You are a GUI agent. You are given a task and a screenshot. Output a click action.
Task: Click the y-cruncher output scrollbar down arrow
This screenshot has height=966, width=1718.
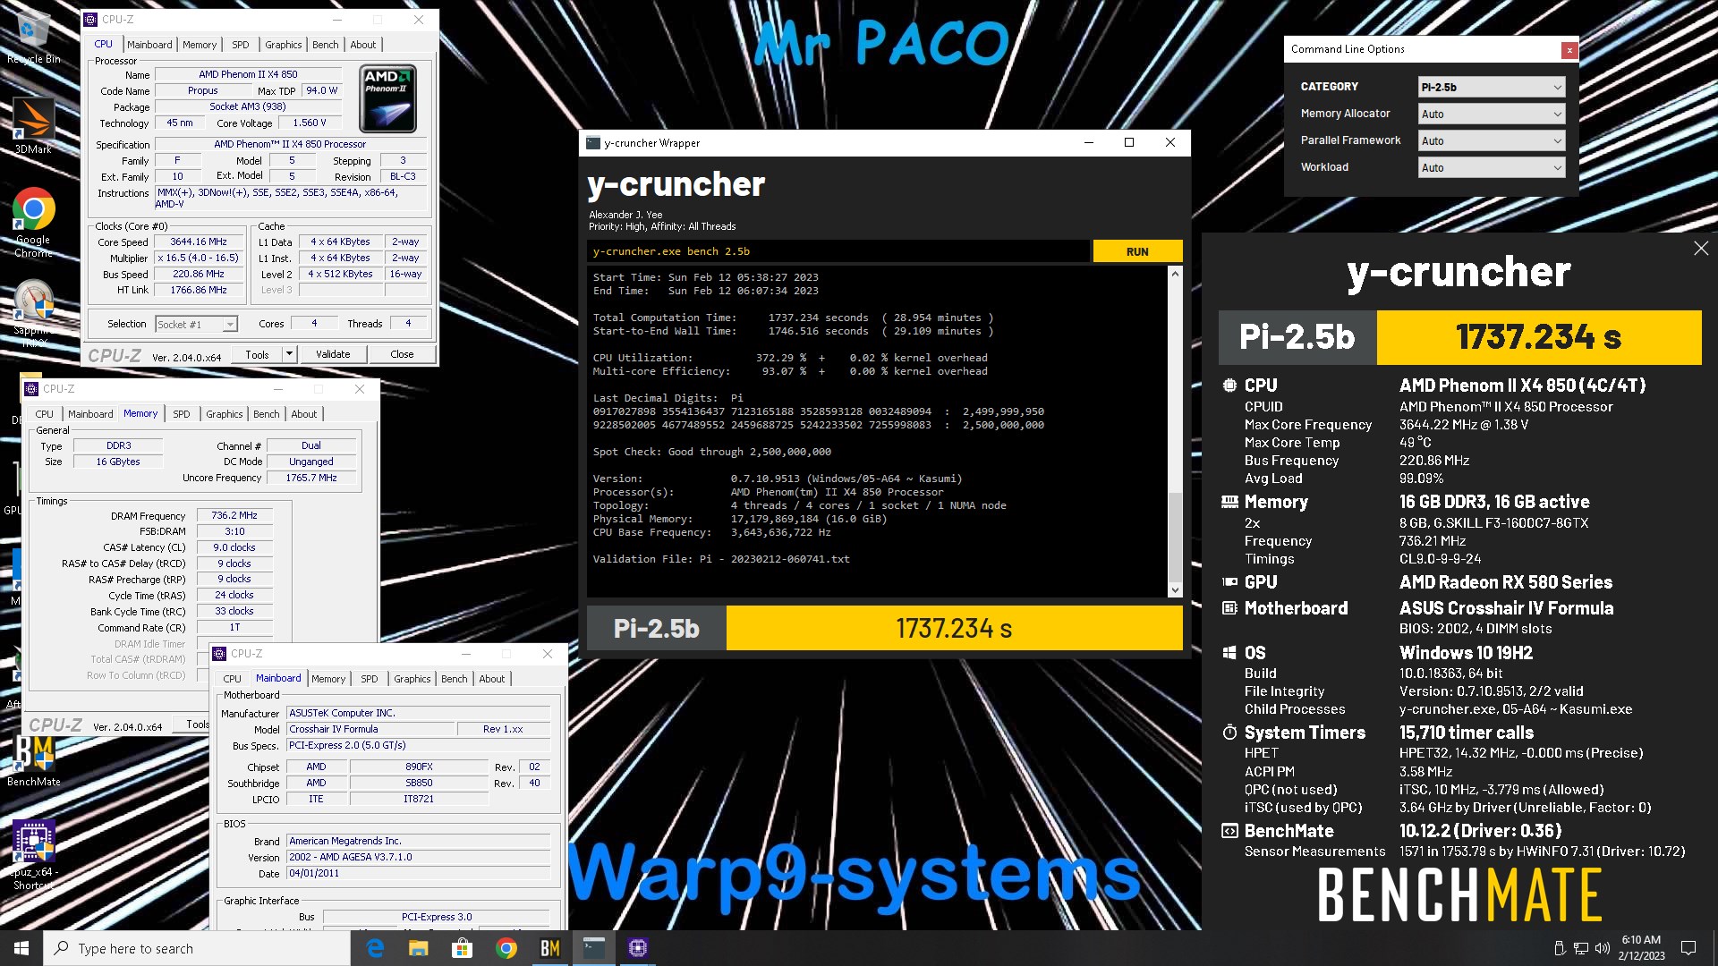click(x=1175, y=589)
